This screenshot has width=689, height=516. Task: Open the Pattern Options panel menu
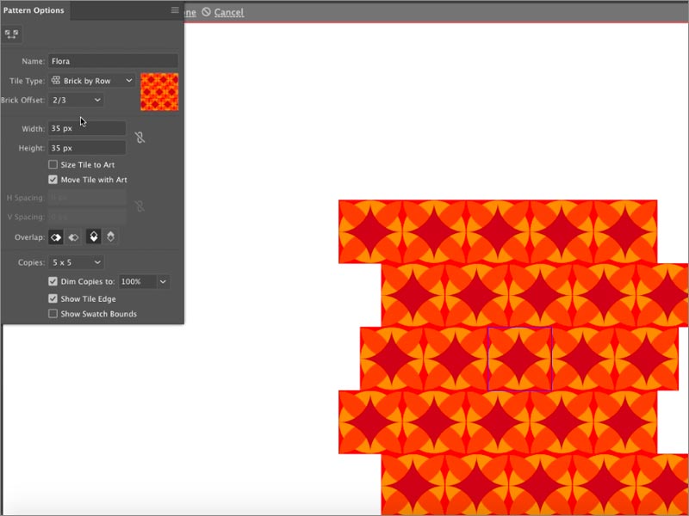[175, 11]
